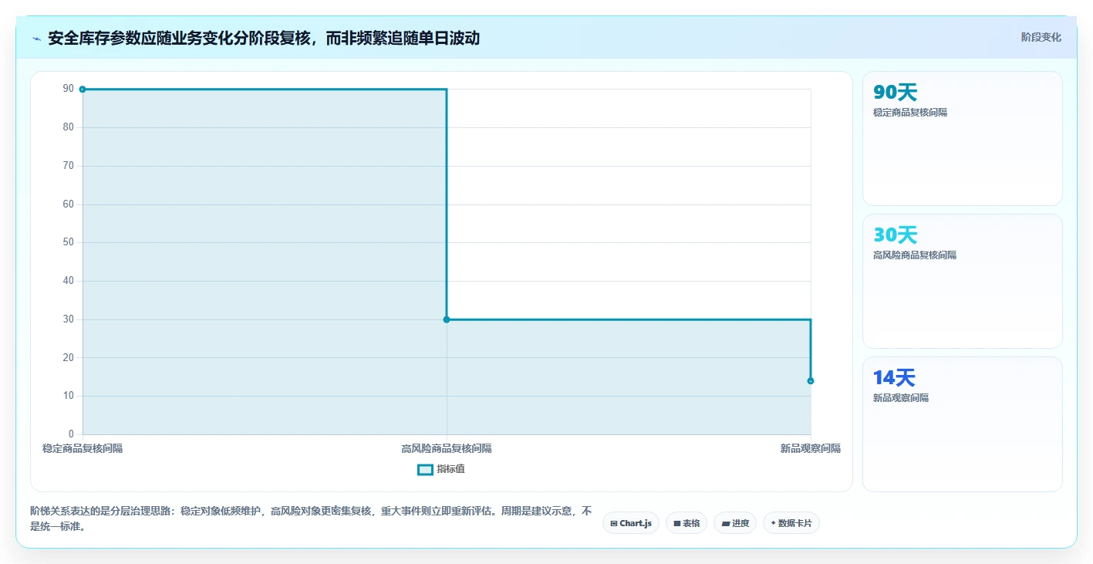
Task: Toggle the 指标值 legend item
Action: pos(441,469)
